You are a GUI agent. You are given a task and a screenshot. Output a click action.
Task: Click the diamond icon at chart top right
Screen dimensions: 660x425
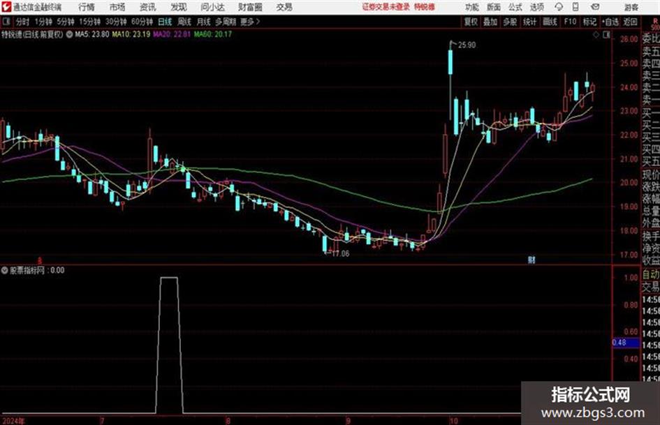pos(596,35)
